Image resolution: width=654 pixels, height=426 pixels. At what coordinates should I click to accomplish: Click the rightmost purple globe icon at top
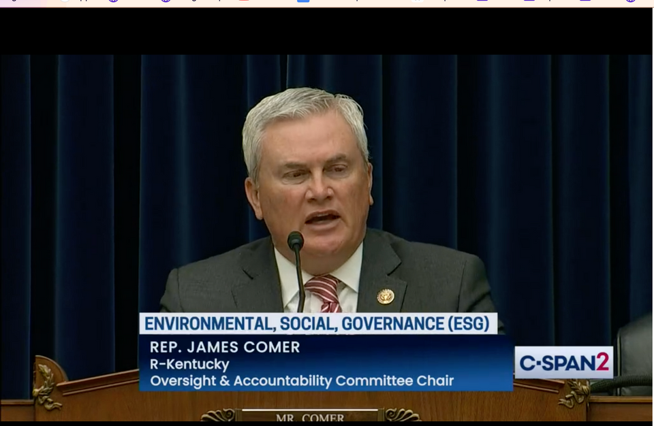pyautogui.click(x=630, y=1)
